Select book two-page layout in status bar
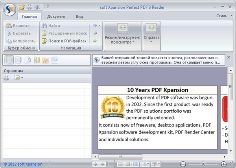This screenshot has height=168, width=236. 128,164
